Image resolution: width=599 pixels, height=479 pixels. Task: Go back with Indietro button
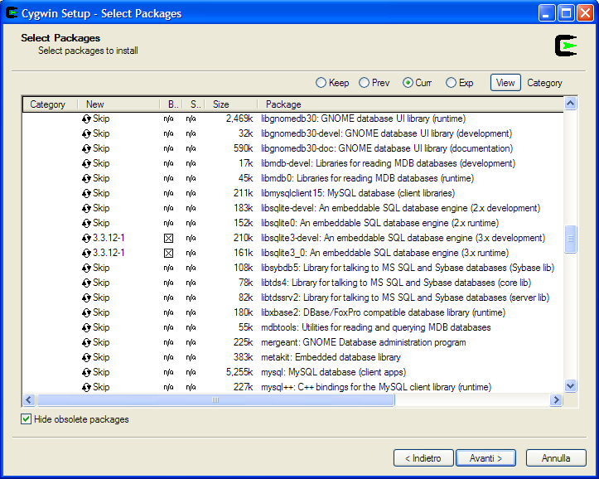pyautogui.click(x=423, y=458)
